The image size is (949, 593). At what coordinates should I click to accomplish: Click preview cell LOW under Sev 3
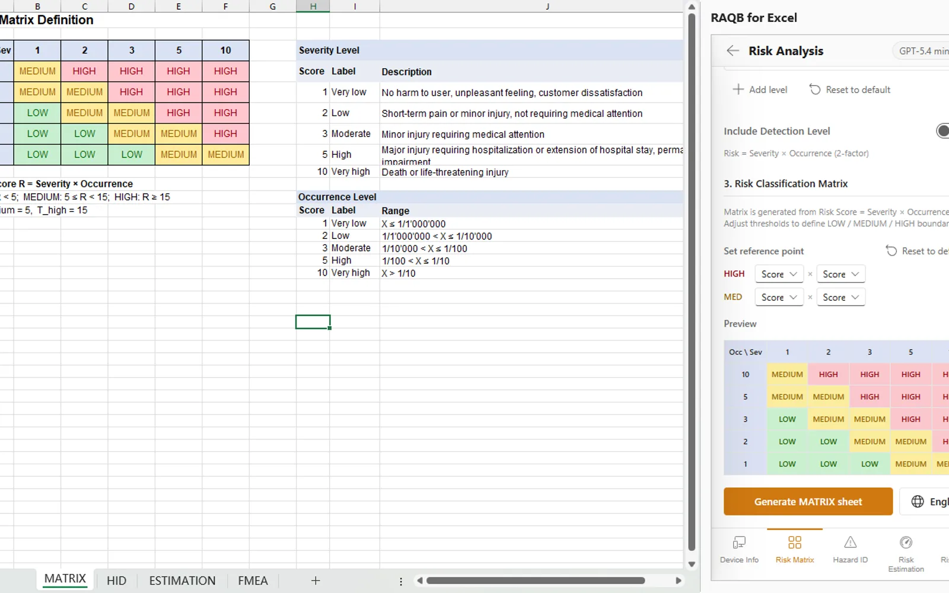tap(870, 464)
